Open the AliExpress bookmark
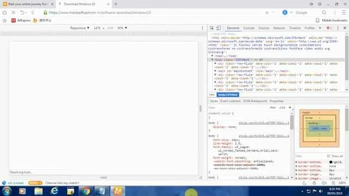Viewport: 349px width, 196px height. [21, 21]
